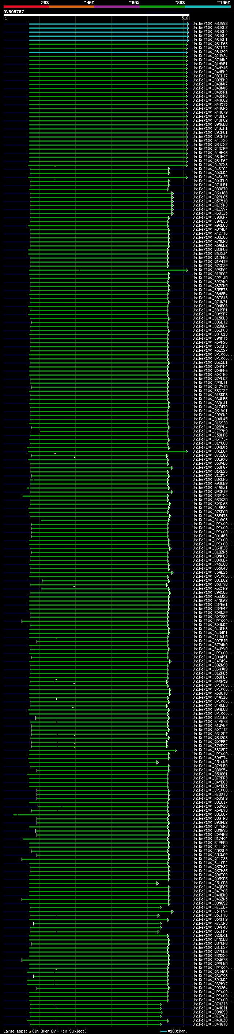Select the UniRef100_A4SA25 label
234x1034 pixels.
(210, 177)
